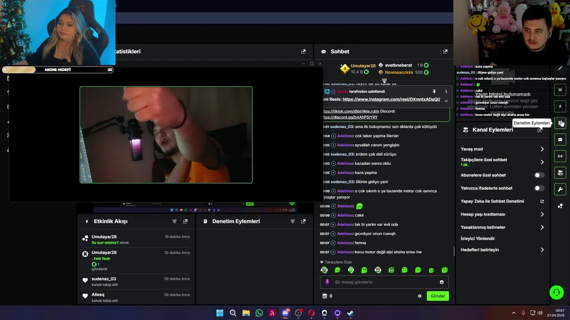Select the last emote in emote row
The height and width of the screenshot is (320, 570).
tap(444, 270)
